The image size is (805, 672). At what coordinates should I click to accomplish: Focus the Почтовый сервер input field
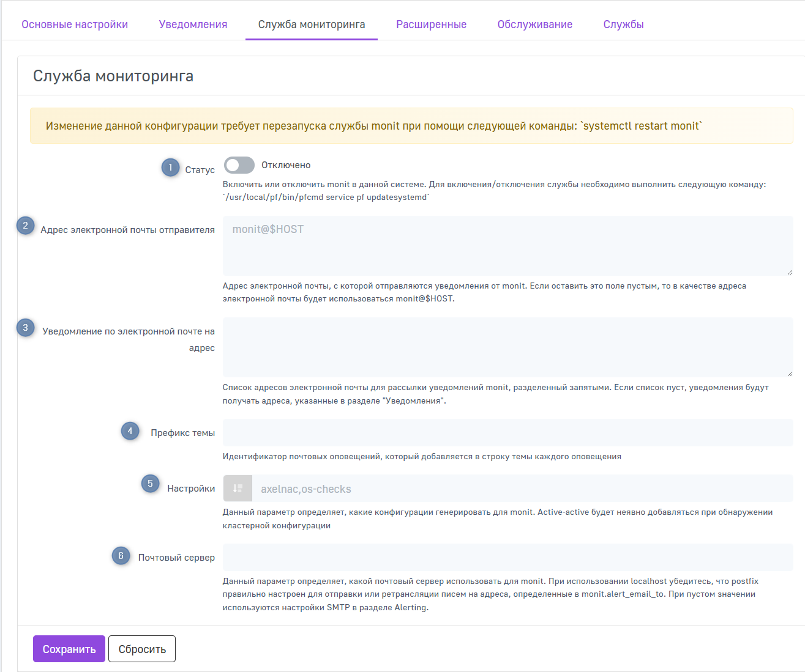tap(507, 557)
